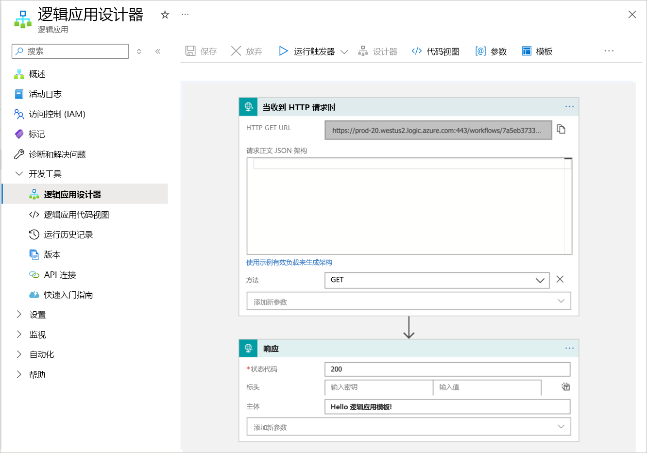Favorite the designer with the star icon
The width and height of the screenshot is (647, 453).
coord(165,15)
